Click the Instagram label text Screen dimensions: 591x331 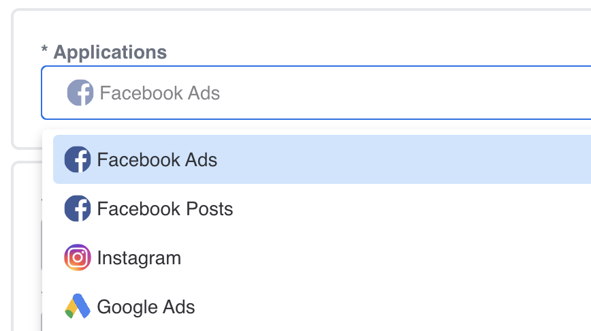139,259
